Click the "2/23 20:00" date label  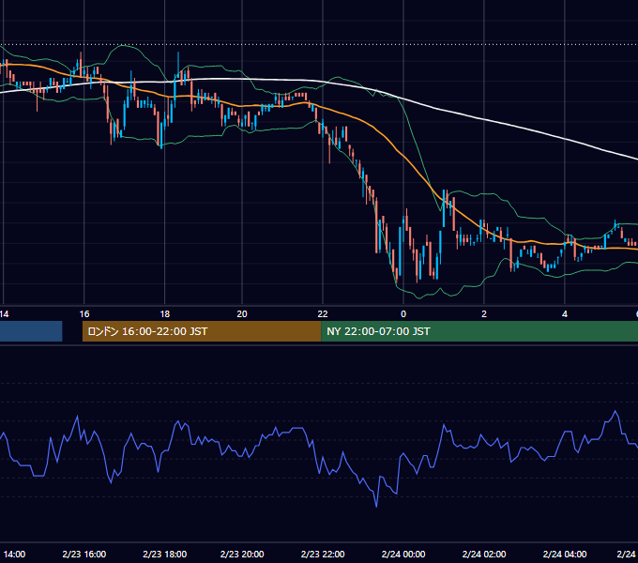tap(242, 554)
